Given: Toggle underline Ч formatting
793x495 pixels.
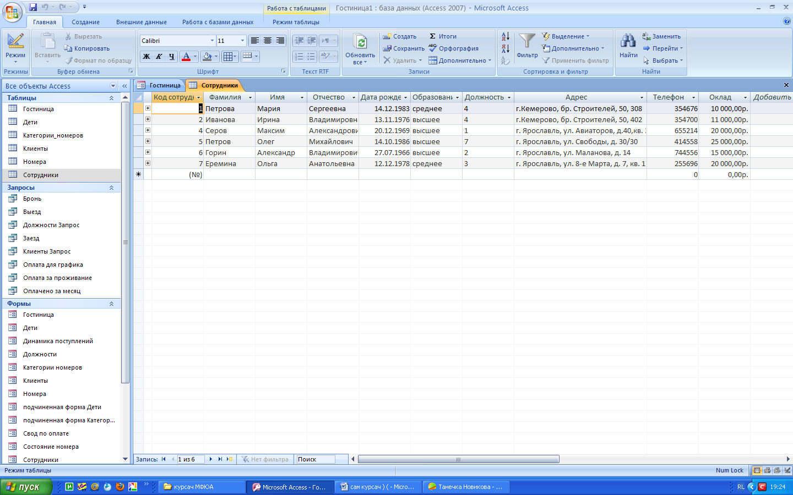Looking at the screenshot, I should (x=171, y=56).
